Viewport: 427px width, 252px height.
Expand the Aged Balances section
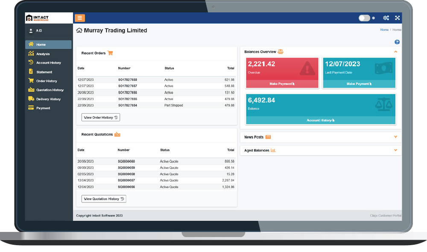(395, 150)
